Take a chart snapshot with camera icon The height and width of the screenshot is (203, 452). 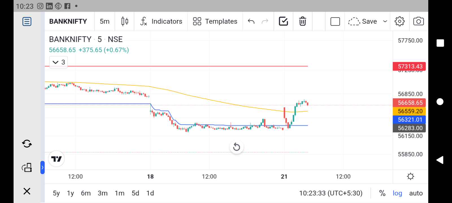pyautogui.click(x=418, y=21)
